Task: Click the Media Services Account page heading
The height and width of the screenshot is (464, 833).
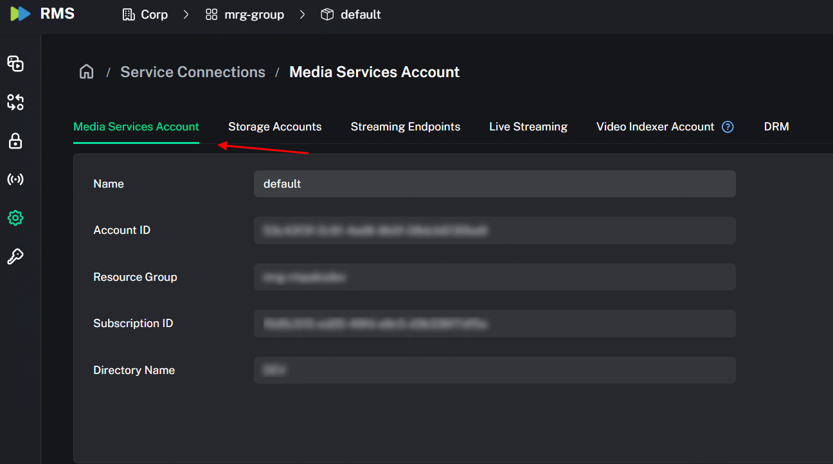Action: click(x=375, y=72)
